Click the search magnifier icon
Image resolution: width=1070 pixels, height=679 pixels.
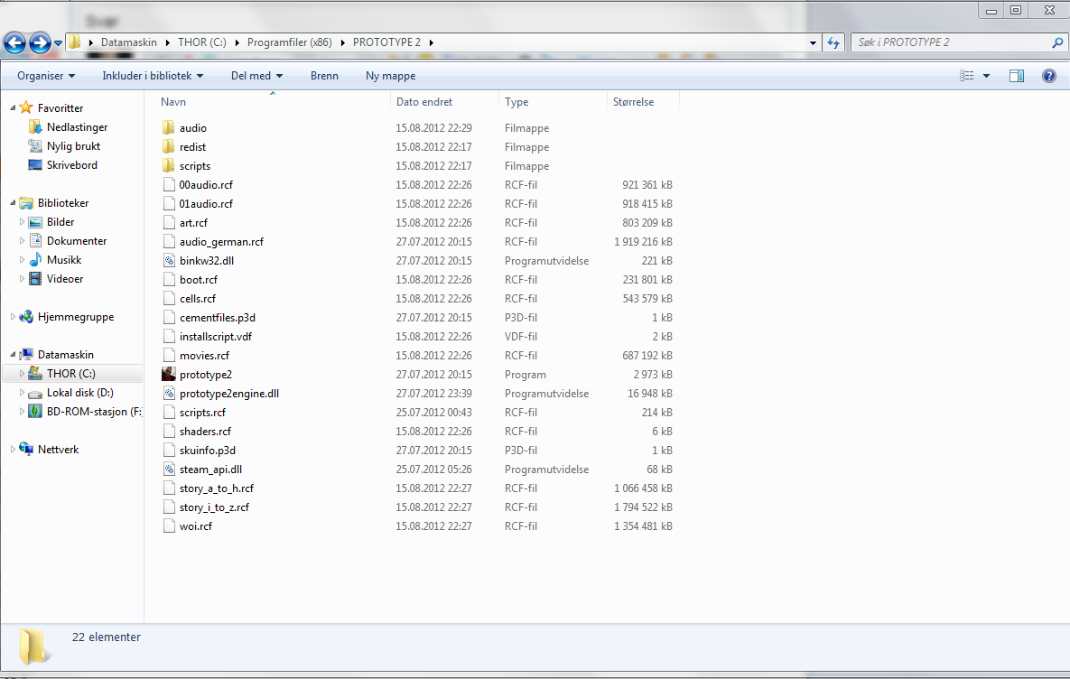[x=1057, y=42]
